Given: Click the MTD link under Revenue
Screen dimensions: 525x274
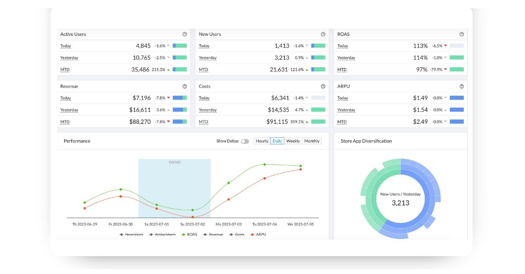Looking at the screenshot, I should pyautogui.click(x=65, y=122).
